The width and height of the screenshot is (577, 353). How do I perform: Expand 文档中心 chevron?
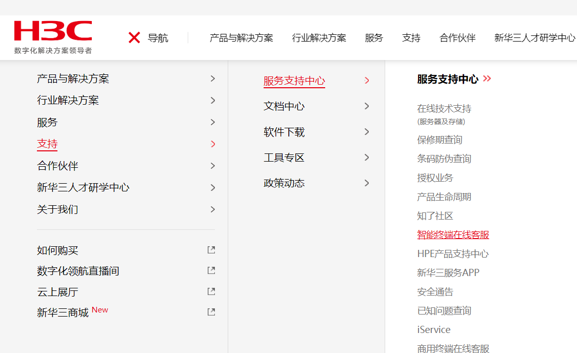pos(367,106)
